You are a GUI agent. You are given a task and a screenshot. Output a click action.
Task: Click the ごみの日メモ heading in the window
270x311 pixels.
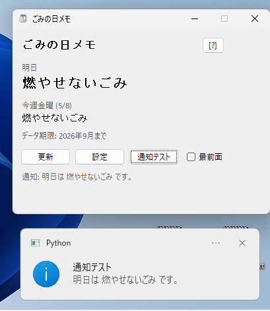(x=59, y=45)
